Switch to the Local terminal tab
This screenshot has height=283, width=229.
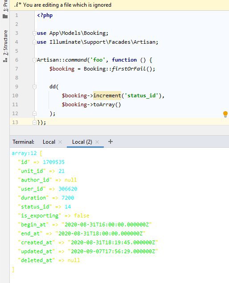[49, 142]
